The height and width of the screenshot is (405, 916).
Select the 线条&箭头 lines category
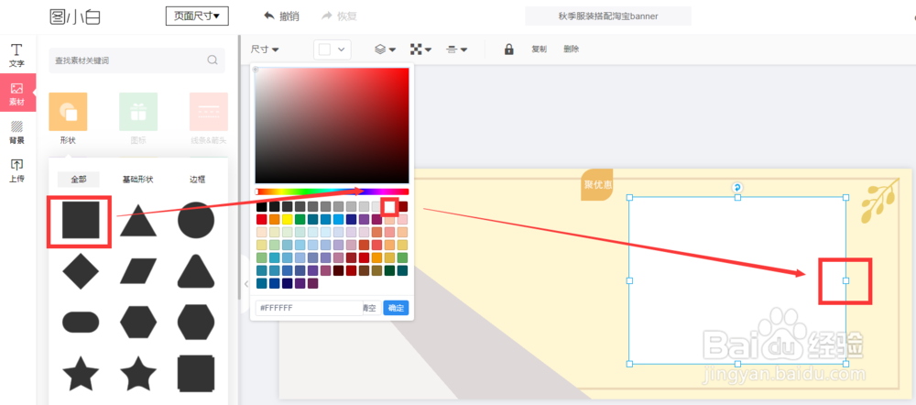(x=209, y=112)
